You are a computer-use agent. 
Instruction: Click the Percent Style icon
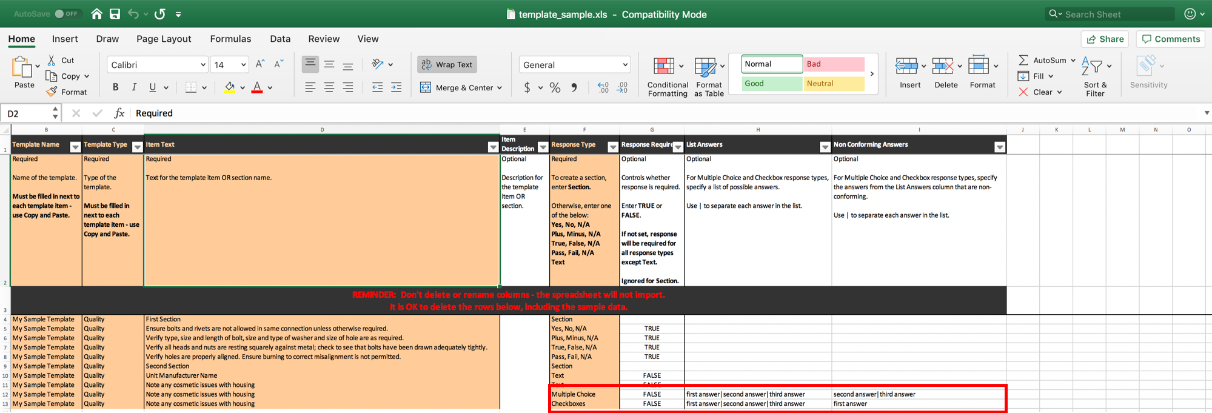[555, 88]
